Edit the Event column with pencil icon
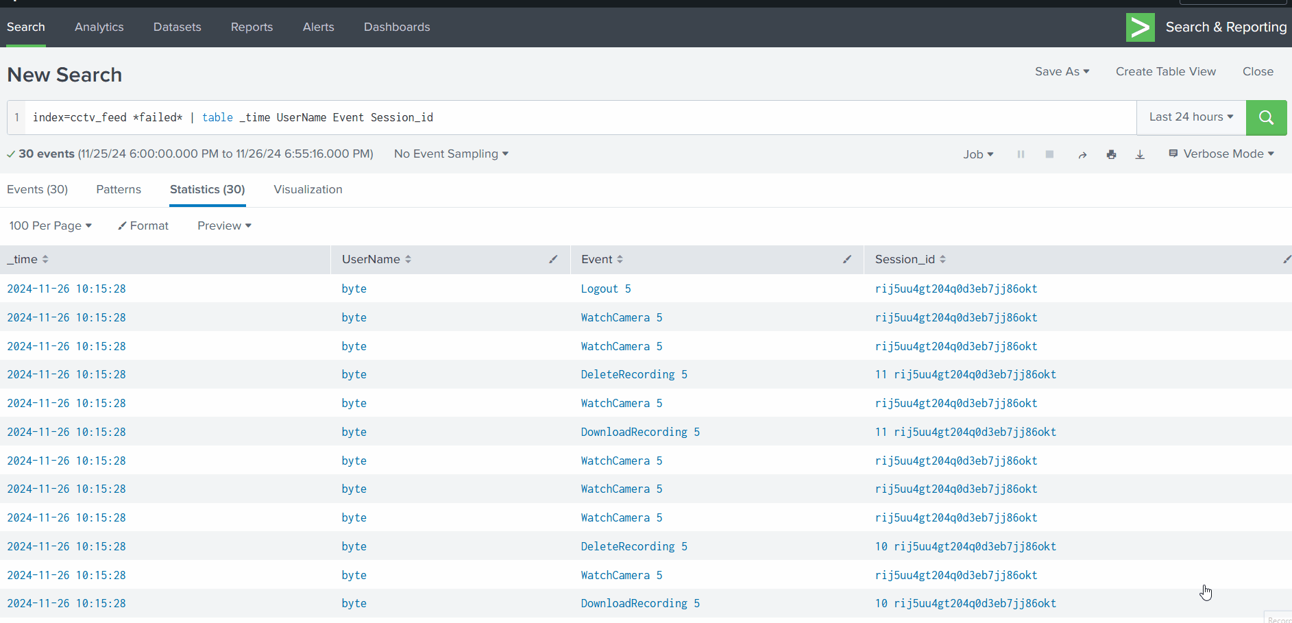This screenshot has width=1292, height=623. [x=847, y=259]
